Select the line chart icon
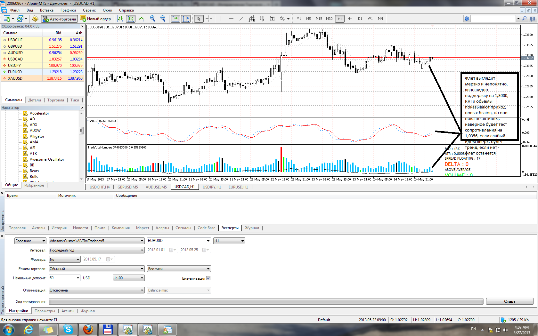538x336 pixels. click(141, 19)
